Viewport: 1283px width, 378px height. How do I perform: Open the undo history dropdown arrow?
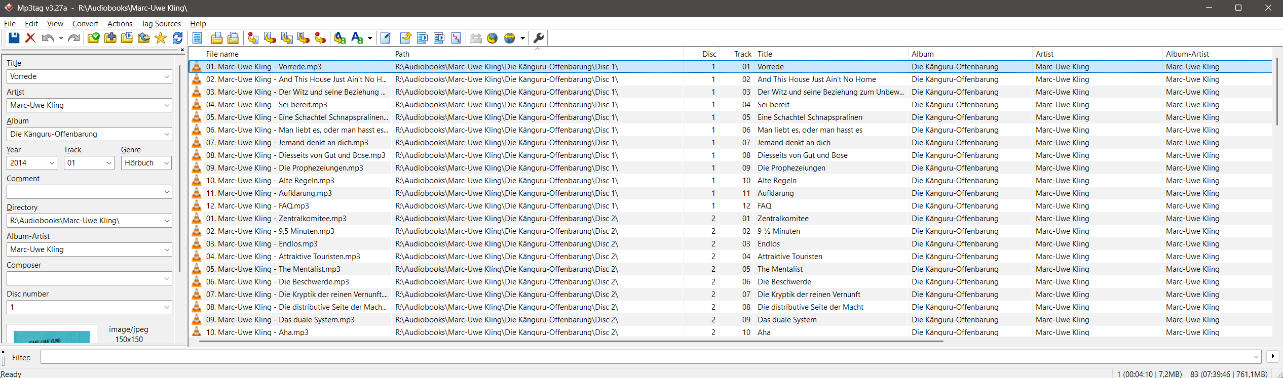61,38
